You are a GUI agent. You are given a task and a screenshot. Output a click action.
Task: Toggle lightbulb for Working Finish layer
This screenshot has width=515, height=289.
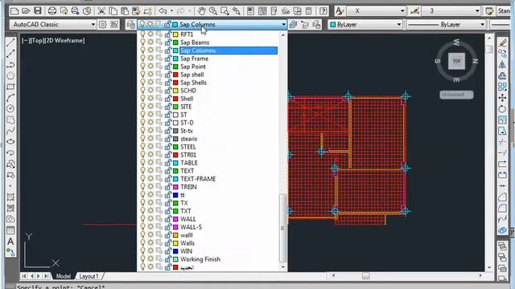pyautogui.click(x=142, y=259)
